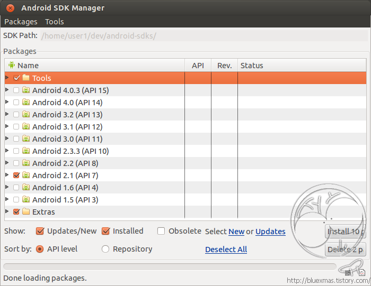Image resolution: width=371 pixels, height=286 pixels.
Task: Click the Android 4.0 (API 14) package icon
Action: [x=26, y=102]
